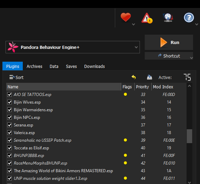Click the flag dot on Seranaholic no USSEP Patch.esp
The width and height of the screenshot is (200, 184).
pyautogui.click(x=125, y=140)
